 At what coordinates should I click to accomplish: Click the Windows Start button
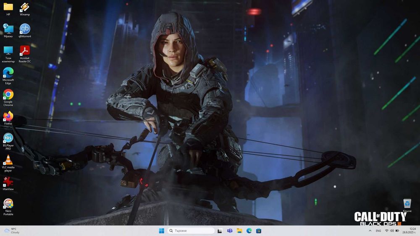[162, 231]
